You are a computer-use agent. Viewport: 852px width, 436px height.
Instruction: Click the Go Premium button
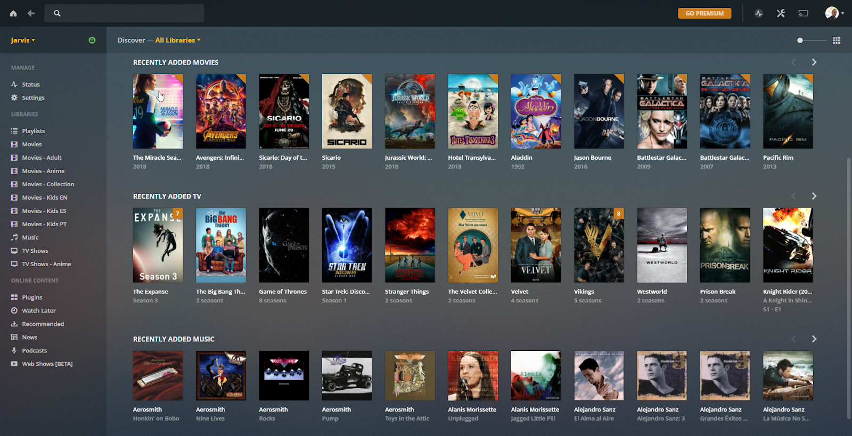(704, 13)
